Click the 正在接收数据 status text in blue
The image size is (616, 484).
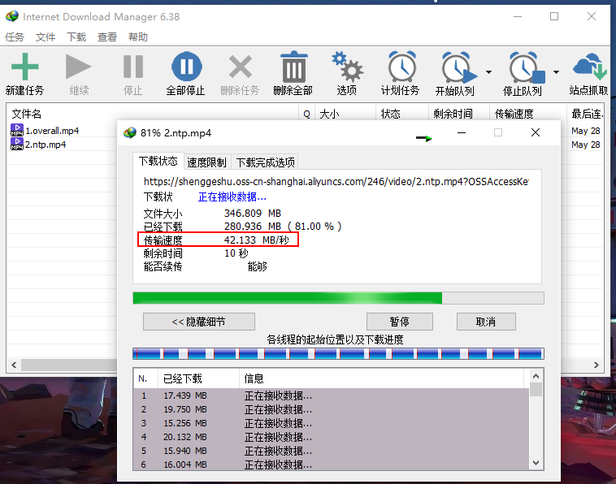(232, 197)
